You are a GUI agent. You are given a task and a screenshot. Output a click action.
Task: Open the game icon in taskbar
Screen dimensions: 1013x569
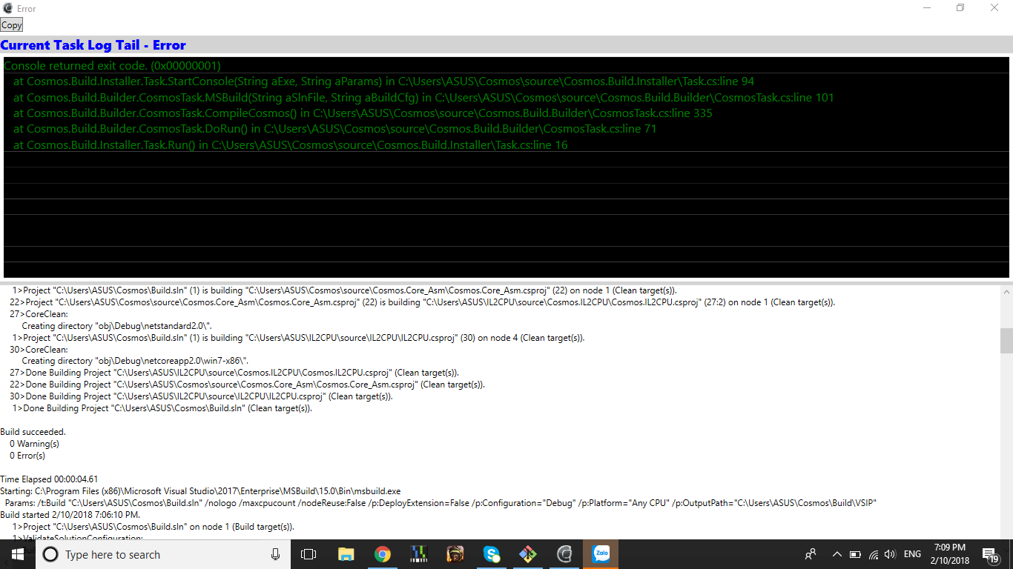coord(455,554)
